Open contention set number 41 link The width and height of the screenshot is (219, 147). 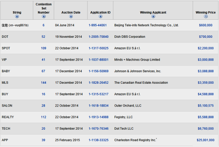click(x=43, y=60)
